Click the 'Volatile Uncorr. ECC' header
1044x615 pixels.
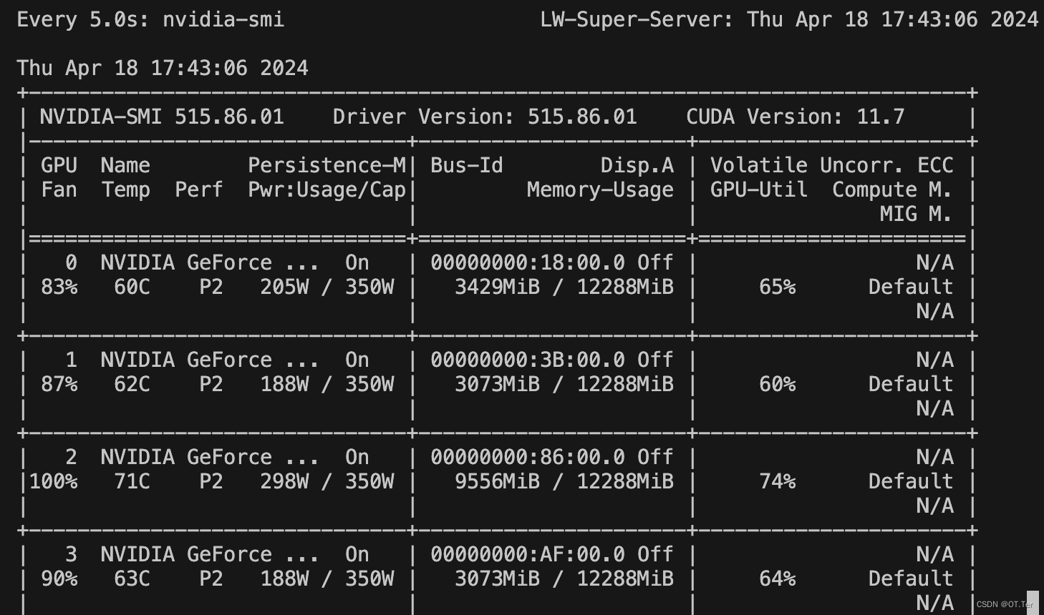(x=831, y=165)
